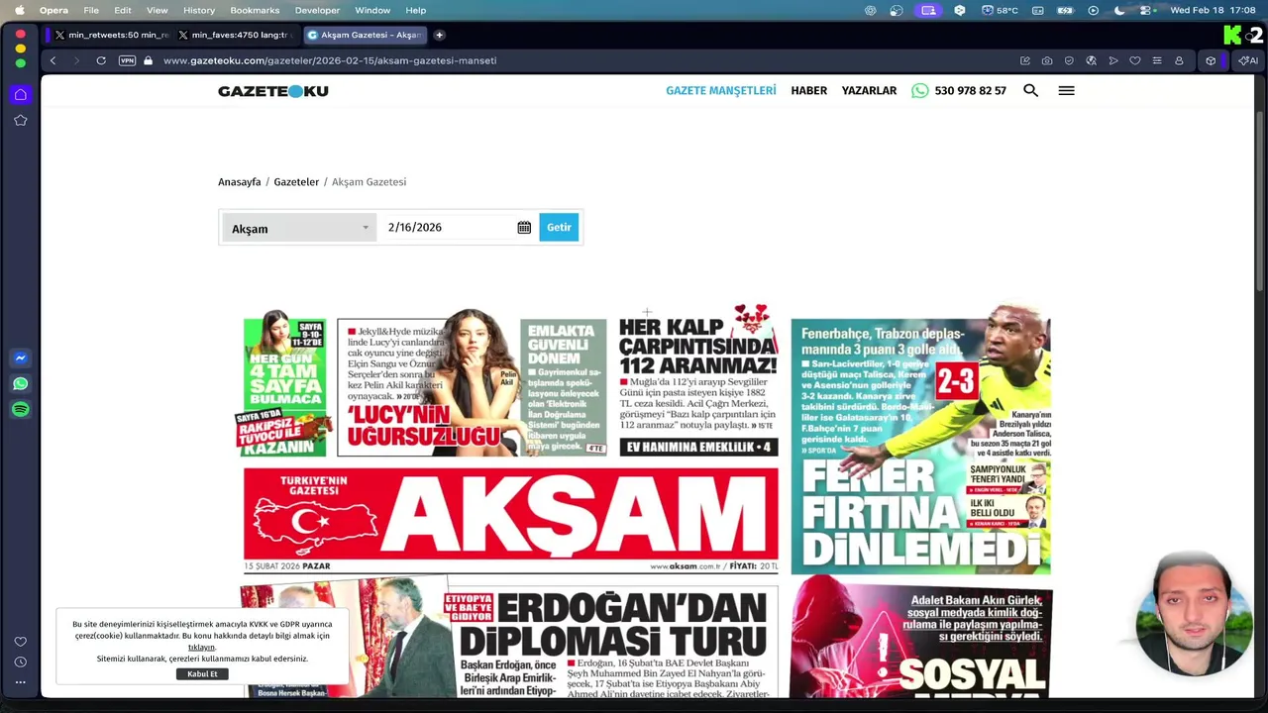This screenshot has width=1268, height=713.
Task: Click the GAZETEOKU site logo
Action: coord(273,91)
